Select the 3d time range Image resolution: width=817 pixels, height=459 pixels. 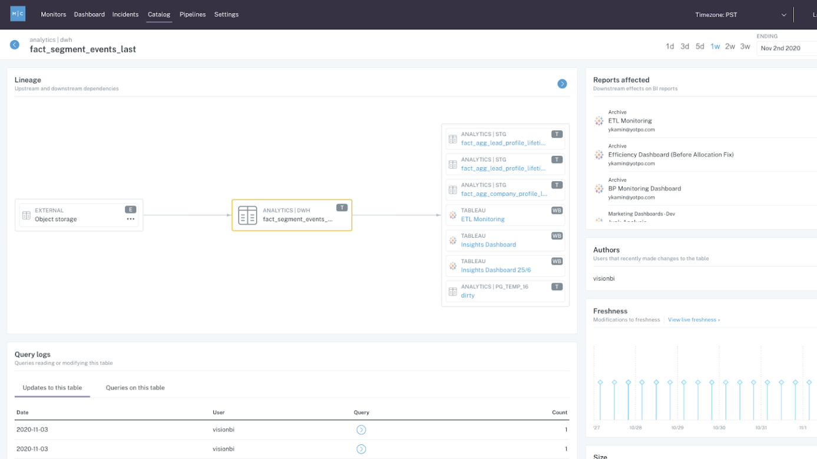(x=684, y=46)
